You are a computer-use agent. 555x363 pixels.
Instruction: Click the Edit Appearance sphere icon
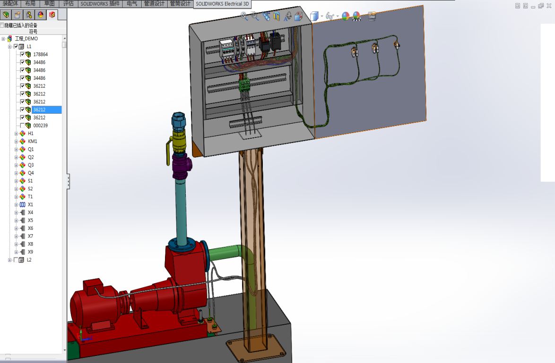pos(346,16)
